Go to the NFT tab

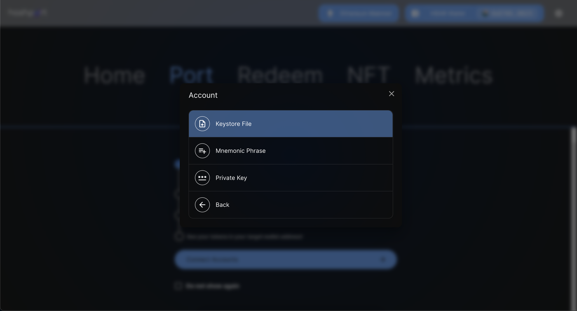pos(368,75)
